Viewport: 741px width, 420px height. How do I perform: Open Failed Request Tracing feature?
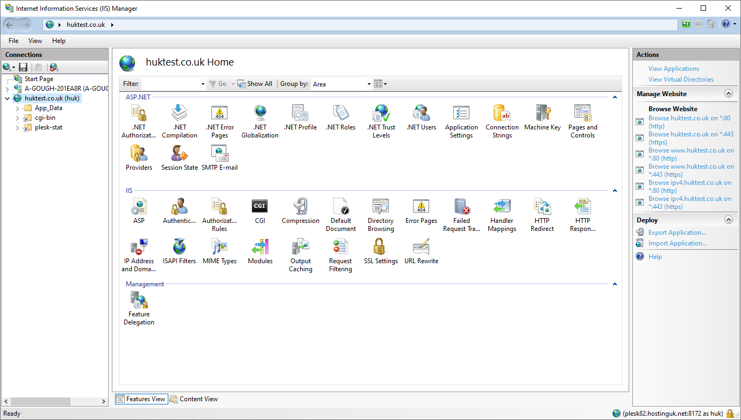(461, 215)
